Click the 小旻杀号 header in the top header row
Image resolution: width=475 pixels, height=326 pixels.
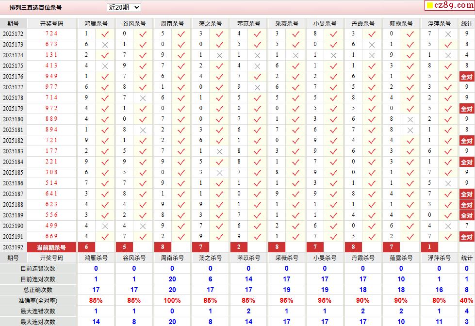click(x=325, y=24)
